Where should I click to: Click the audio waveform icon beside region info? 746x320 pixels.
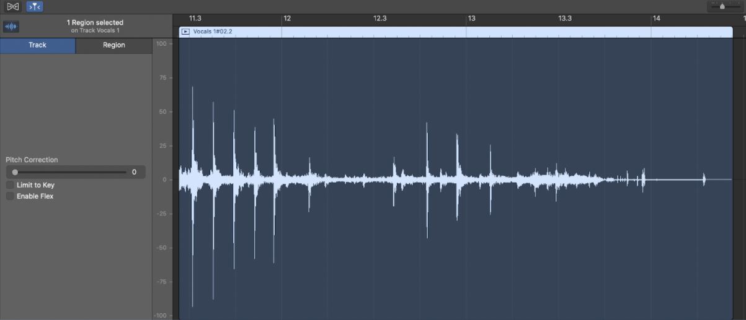[x=11, y=27]
